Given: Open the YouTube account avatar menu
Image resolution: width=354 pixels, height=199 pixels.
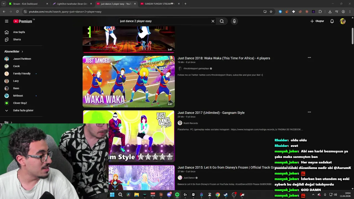Looking at the screenshot, I should [343, 21].
